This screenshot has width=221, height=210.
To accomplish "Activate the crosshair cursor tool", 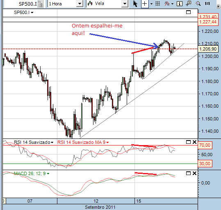I will pyautogui.click(x=145, y=4).
